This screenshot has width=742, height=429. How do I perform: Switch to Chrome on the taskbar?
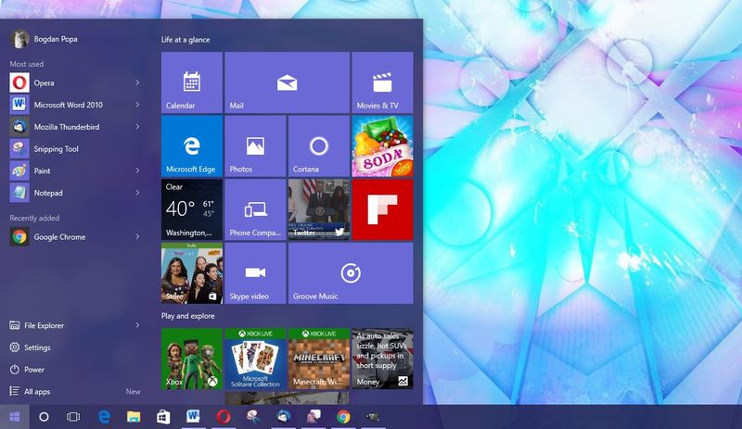(343, 417)
